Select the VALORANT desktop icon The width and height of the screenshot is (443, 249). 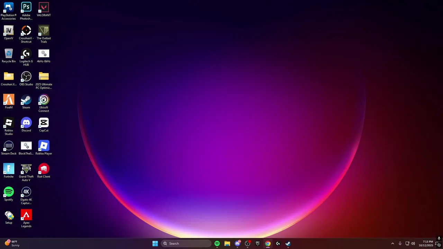pos(44,9)
